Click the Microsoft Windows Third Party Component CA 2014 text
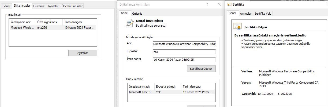The height and width of the screenshot is (107, 328). tap(289, 84)
